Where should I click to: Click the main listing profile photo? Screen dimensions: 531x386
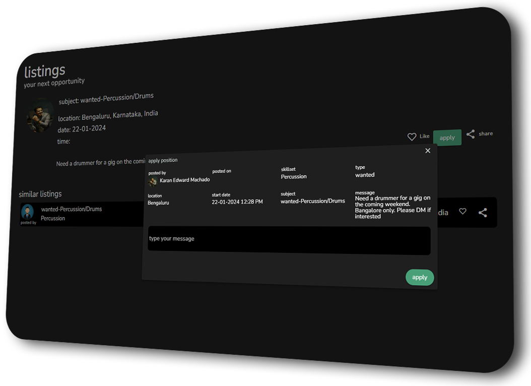coord(40,115)
